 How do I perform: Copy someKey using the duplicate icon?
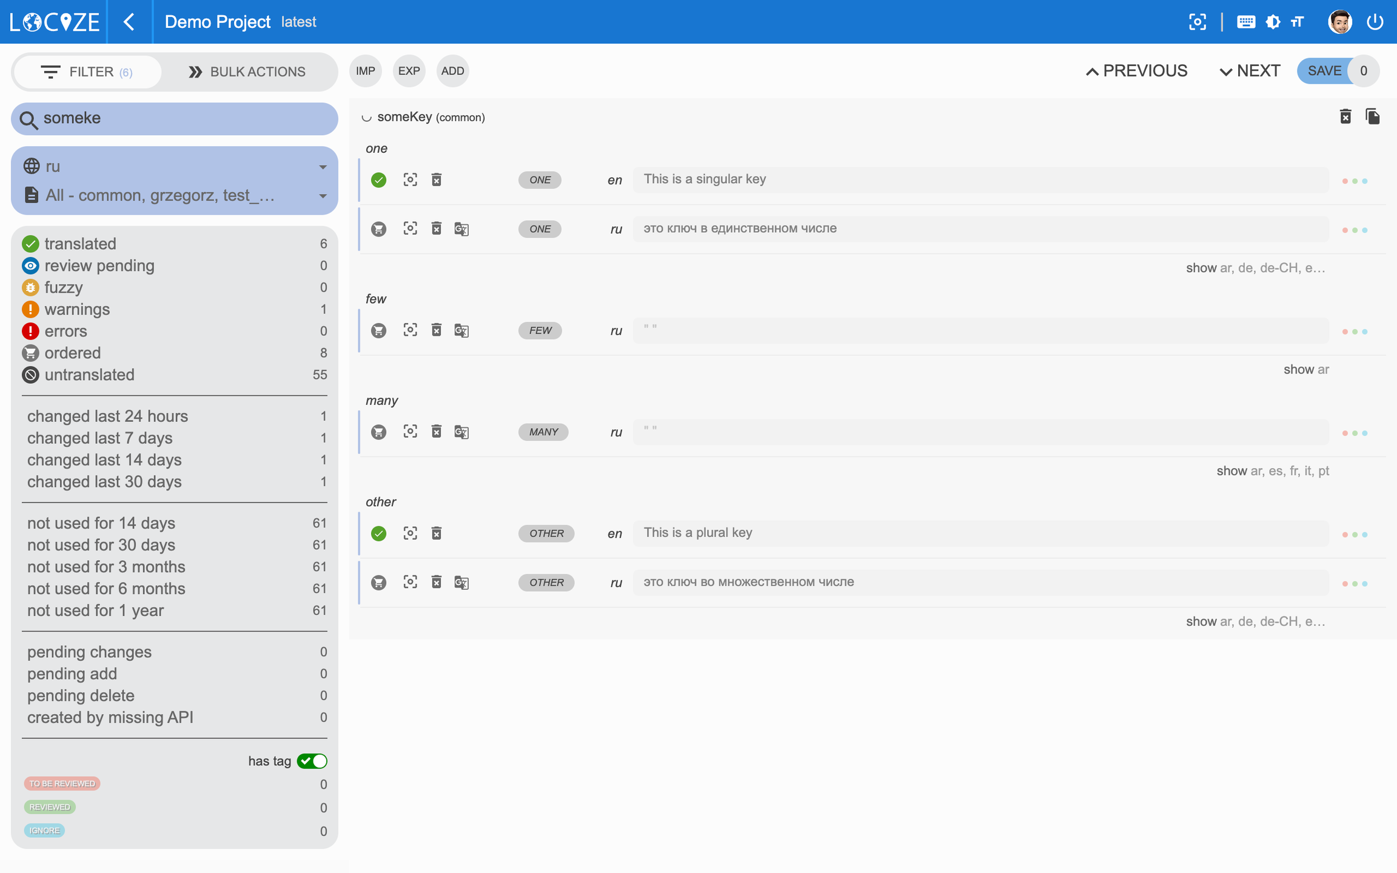[1372, 116]
